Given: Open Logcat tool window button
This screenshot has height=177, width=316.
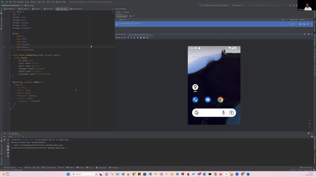Looking at the screenshot, I should (37, 168).
